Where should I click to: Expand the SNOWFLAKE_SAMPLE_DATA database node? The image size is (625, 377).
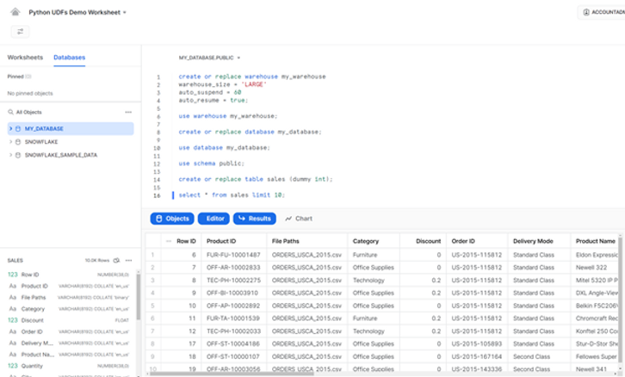tap(11, 155)
